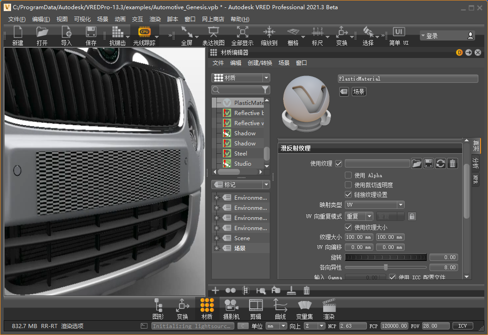The height and width of the screenshot is (335, 488).
Task: Open the 标记 dropdown selector
Action: pyautogui.click(x=240, y=185)
